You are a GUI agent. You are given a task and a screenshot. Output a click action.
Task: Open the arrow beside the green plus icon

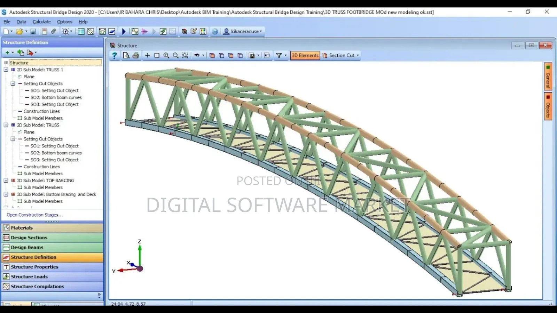point(13,53)
